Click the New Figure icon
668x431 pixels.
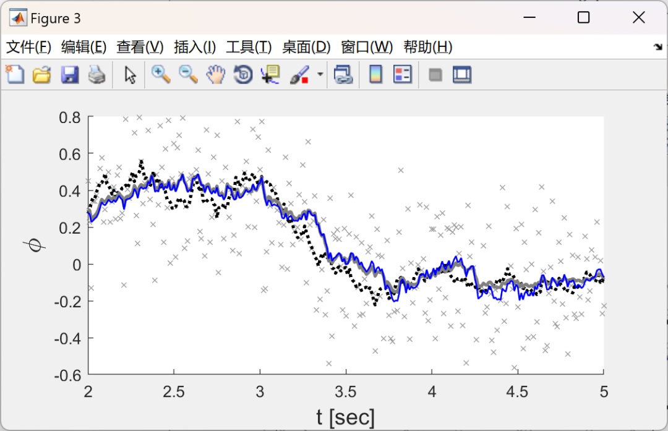[15, 75]
